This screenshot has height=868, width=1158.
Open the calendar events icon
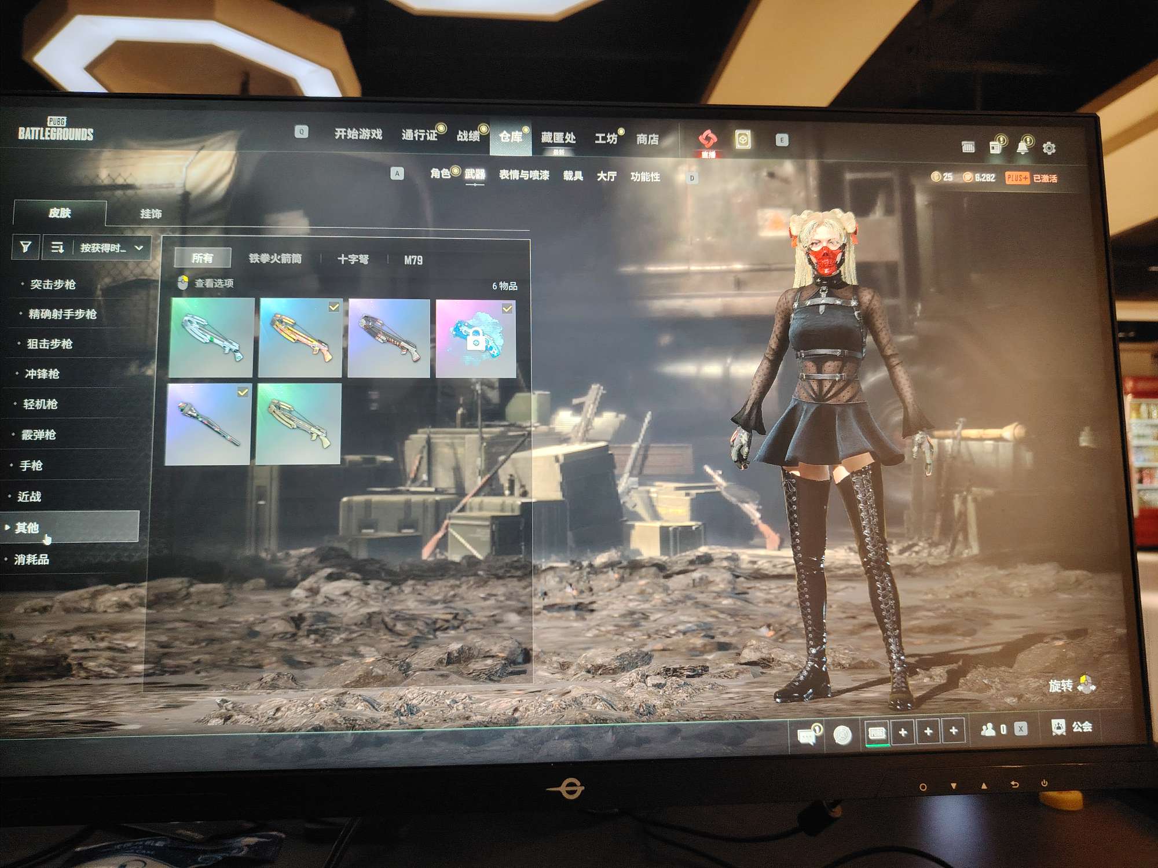pos(968,147)
